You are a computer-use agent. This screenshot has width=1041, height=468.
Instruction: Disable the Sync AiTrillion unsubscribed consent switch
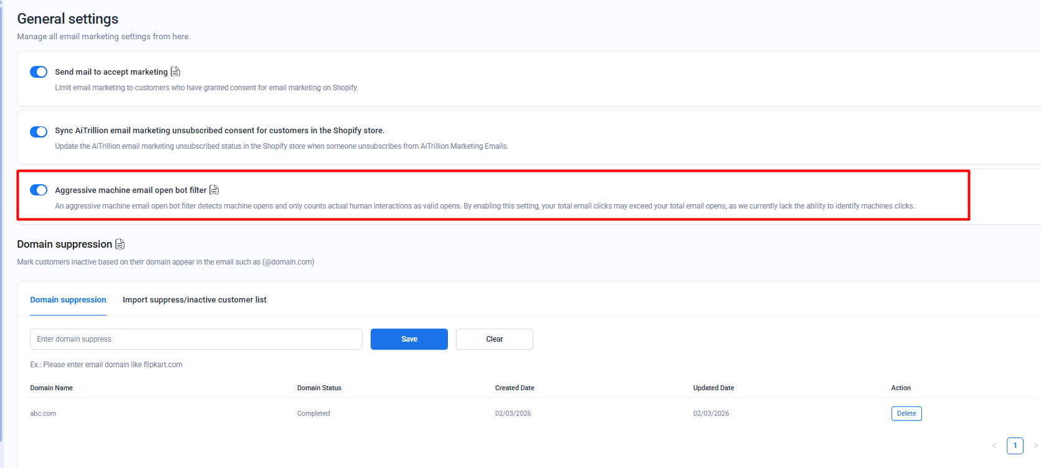coord(39,132)
